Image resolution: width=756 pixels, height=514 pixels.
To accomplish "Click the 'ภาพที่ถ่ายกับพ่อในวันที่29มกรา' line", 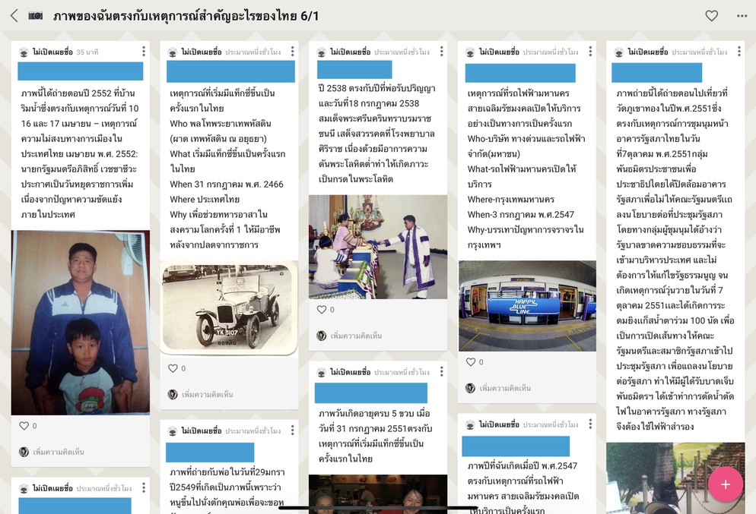I will click(x=227, y=472).
